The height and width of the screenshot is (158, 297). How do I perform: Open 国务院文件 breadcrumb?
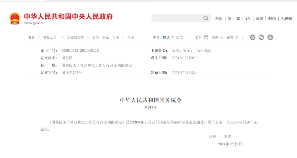click(x=76, y=37)
